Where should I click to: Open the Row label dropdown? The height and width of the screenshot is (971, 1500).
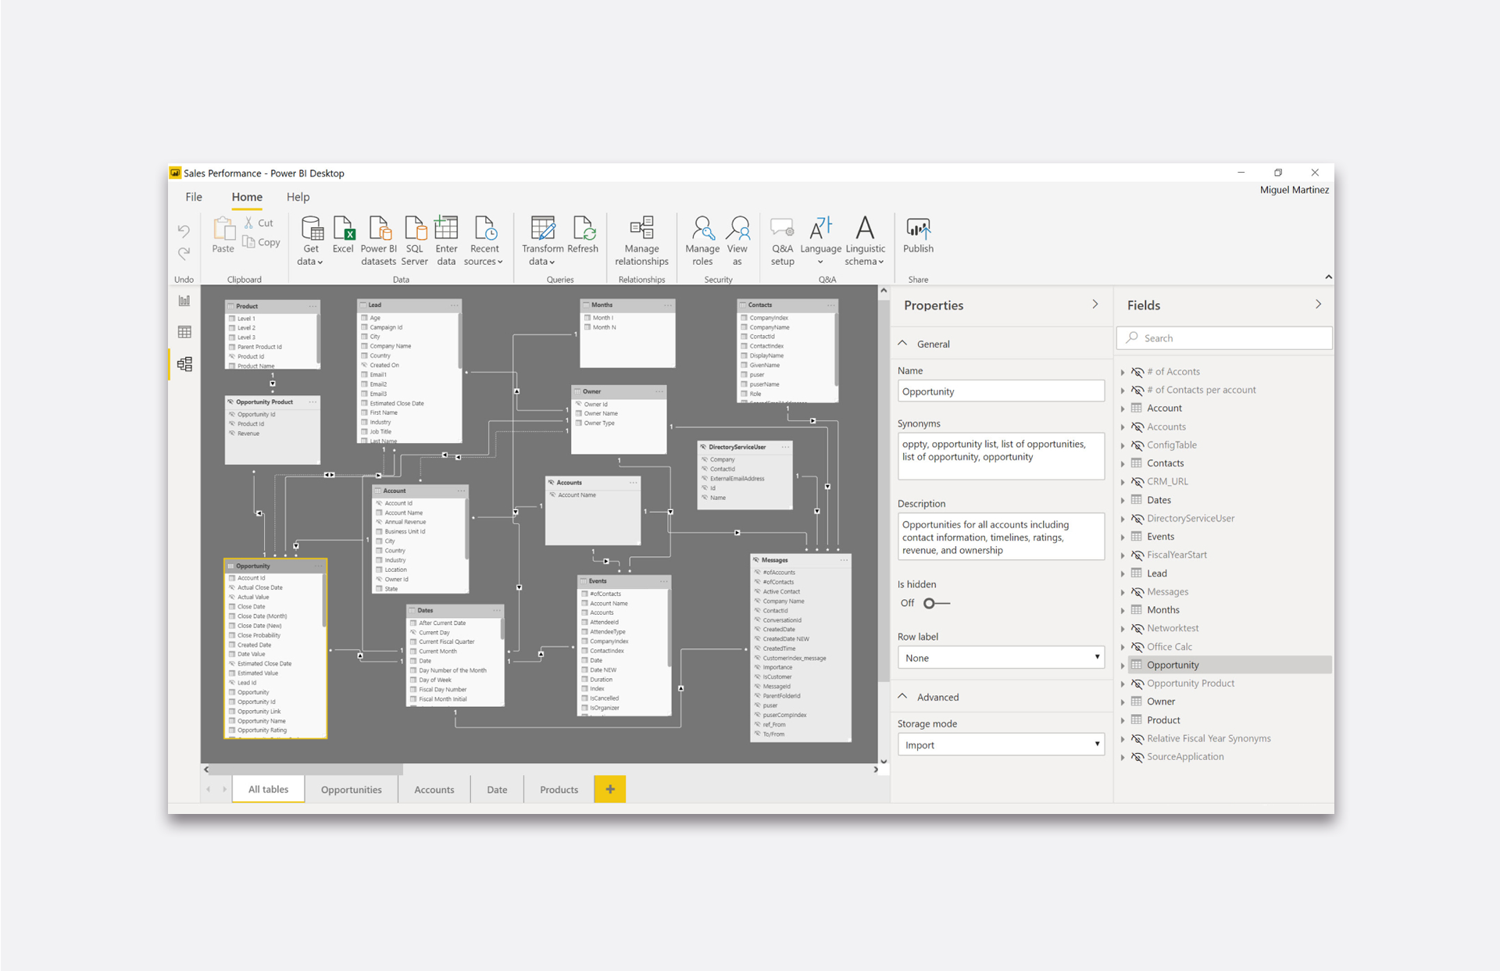click(x=1001, y=658)
